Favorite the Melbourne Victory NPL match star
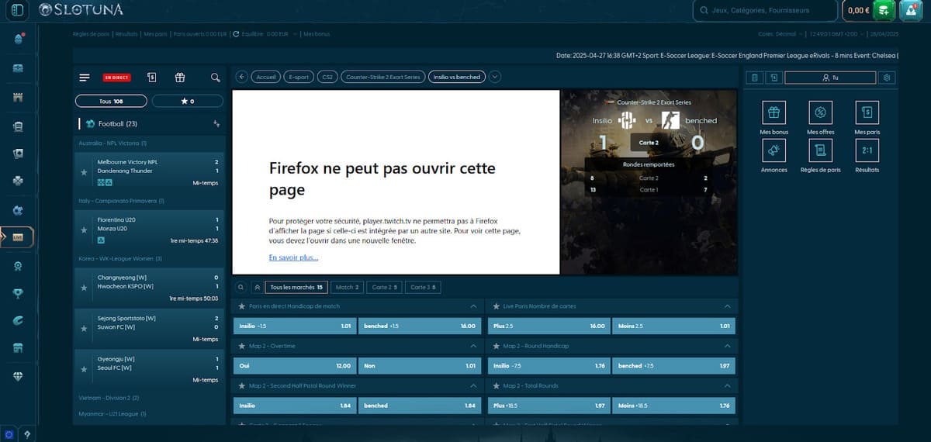Screen dimensions: 931x442 tap(84, 171)
